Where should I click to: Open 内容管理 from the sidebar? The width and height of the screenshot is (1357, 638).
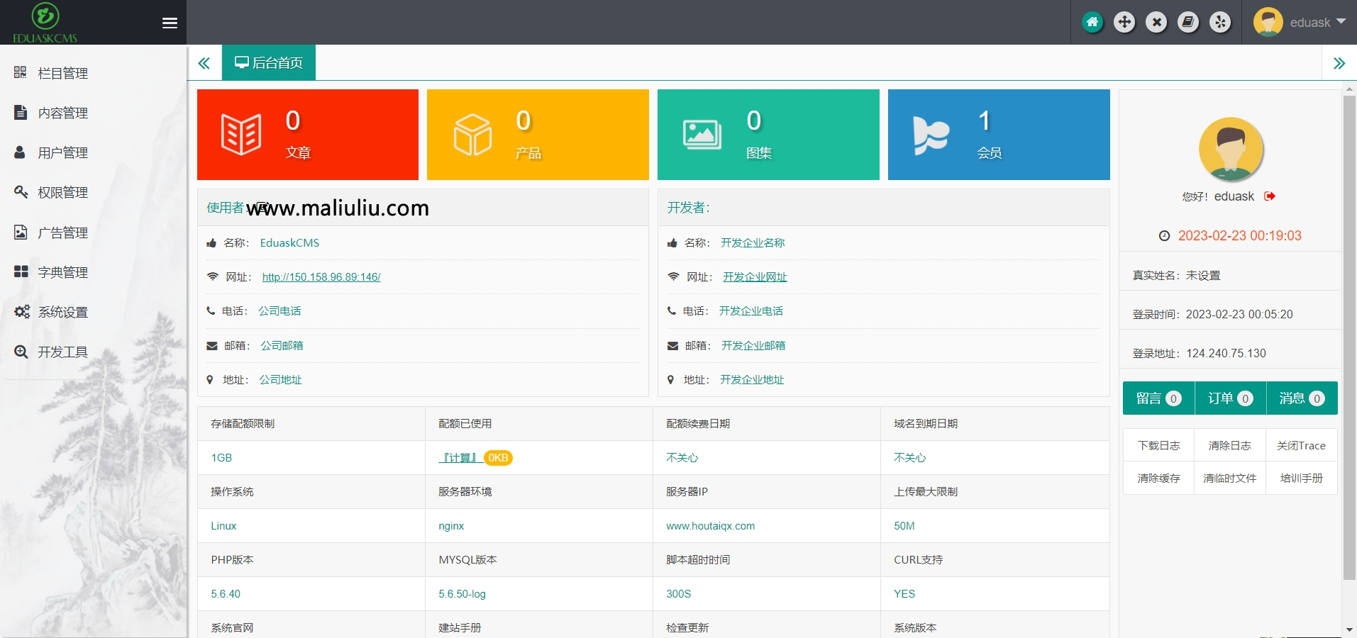click(x=62, y=112)
